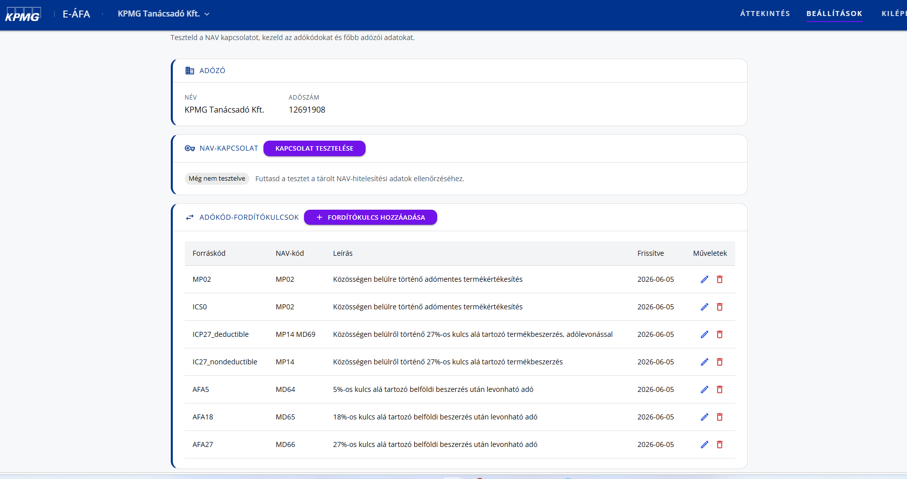Delete the AFA18 translation key
The height and width of the screenshot is (479, 907).
point(720,417)
